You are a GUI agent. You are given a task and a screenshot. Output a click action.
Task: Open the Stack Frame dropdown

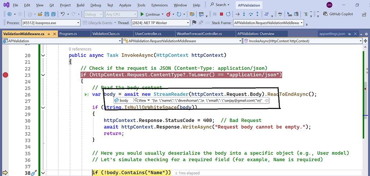click(269, 23)
